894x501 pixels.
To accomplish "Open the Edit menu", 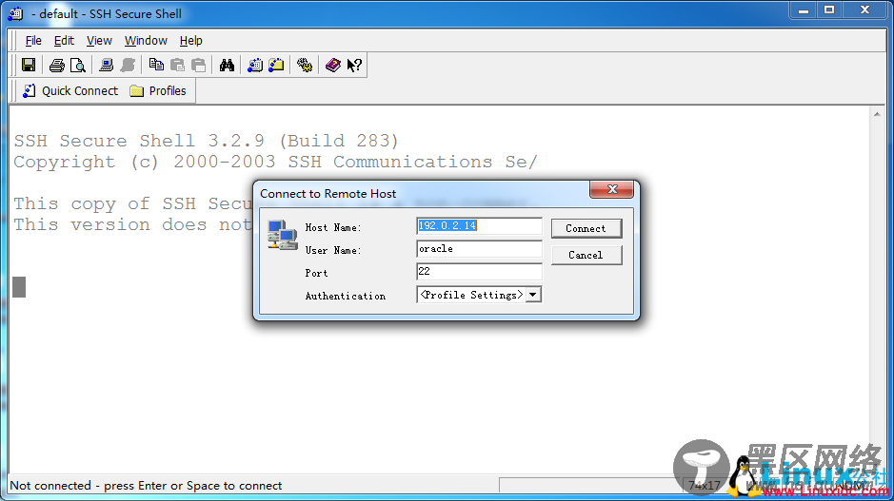I will coord(64,41).
